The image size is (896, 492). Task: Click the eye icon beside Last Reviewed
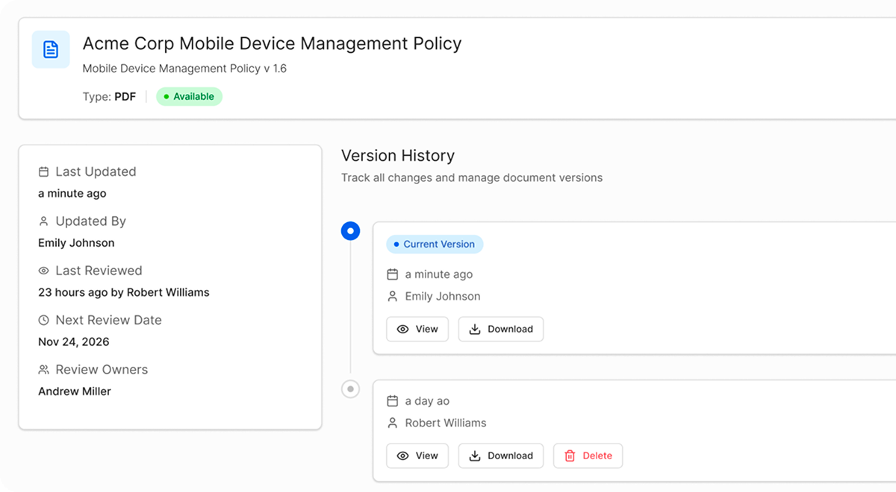coord(43,271)
